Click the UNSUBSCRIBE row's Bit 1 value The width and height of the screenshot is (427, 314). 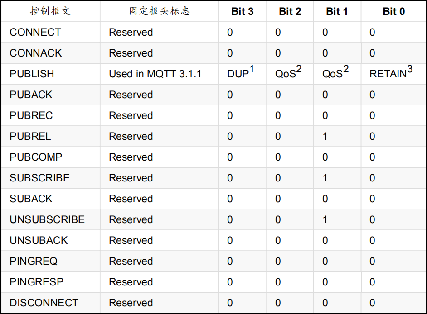click(x=325, y=220)
